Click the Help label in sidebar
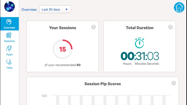Image resolution: width=187 pixels, height=105 pixels. tap(9, 68)
